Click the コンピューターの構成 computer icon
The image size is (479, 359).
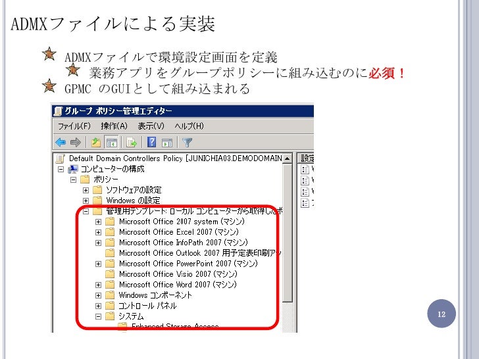click(72, 169)
